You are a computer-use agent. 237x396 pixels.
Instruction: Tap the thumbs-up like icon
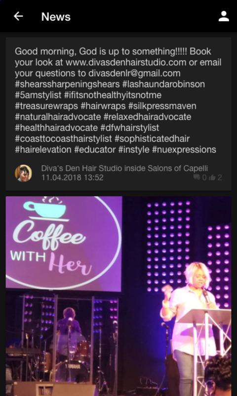click(x=213, y=178)
